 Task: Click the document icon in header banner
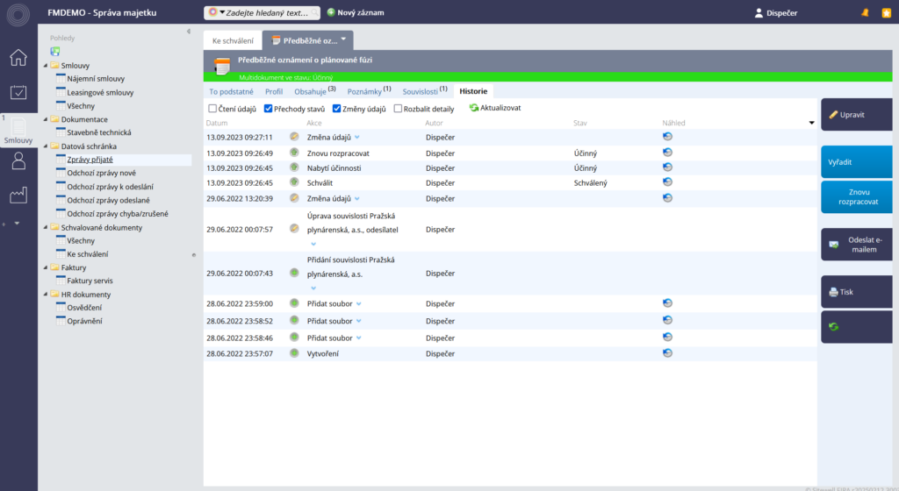coord(222,66)
